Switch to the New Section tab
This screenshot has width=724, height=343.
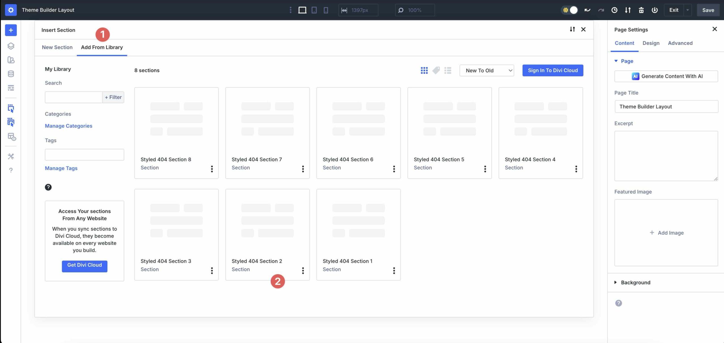pyautogui.click(x=57, y=47)
